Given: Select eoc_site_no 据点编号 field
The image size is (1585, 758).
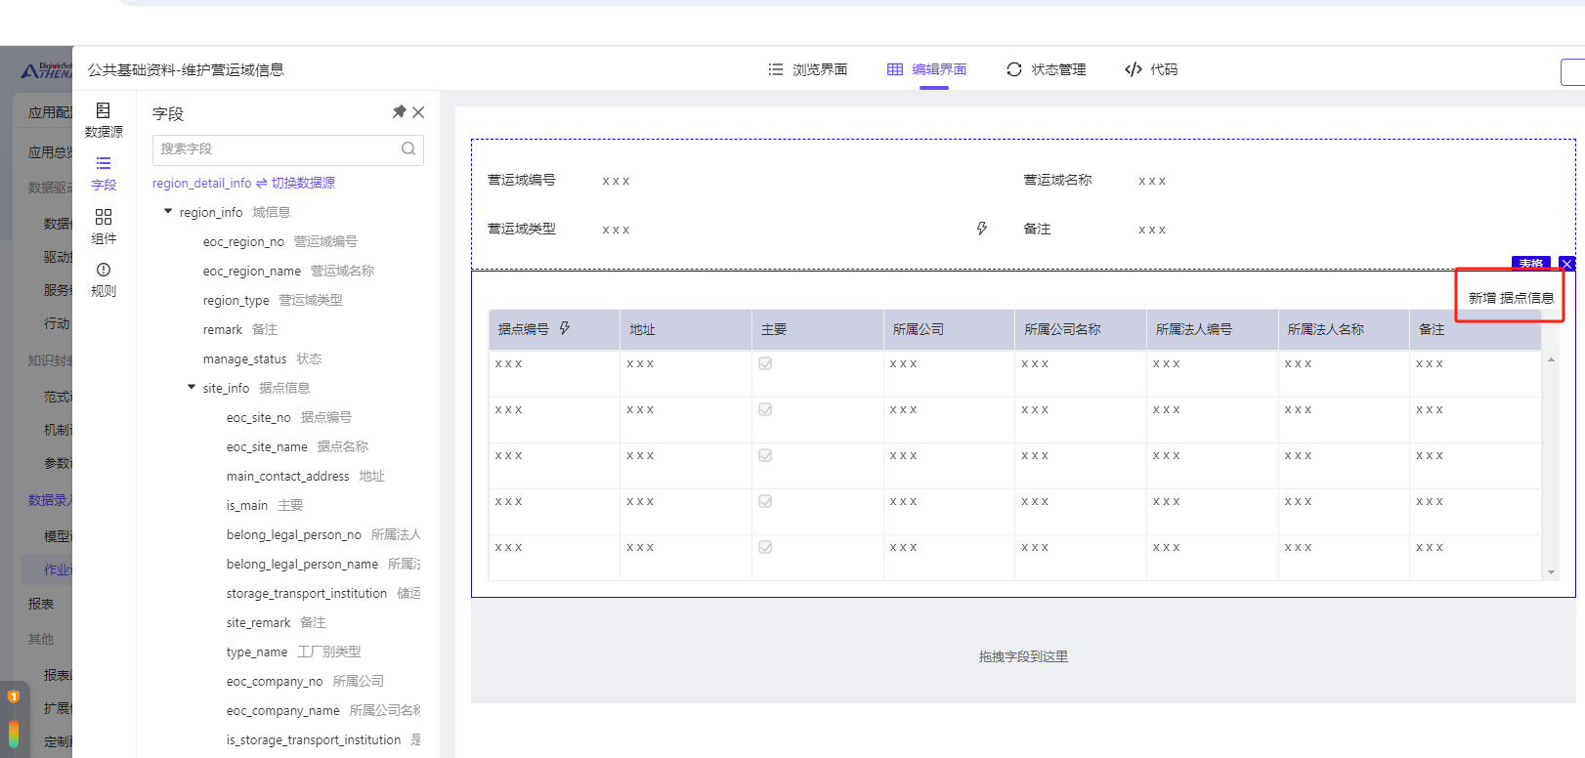Looking at the screenshot, I should (x=289, y=417).
